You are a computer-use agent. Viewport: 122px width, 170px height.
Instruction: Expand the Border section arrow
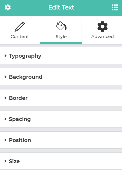(x=6, y=98)
